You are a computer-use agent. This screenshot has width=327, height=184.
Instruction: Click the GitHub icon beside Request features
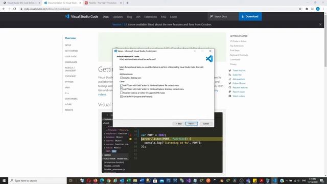point(230,87)
